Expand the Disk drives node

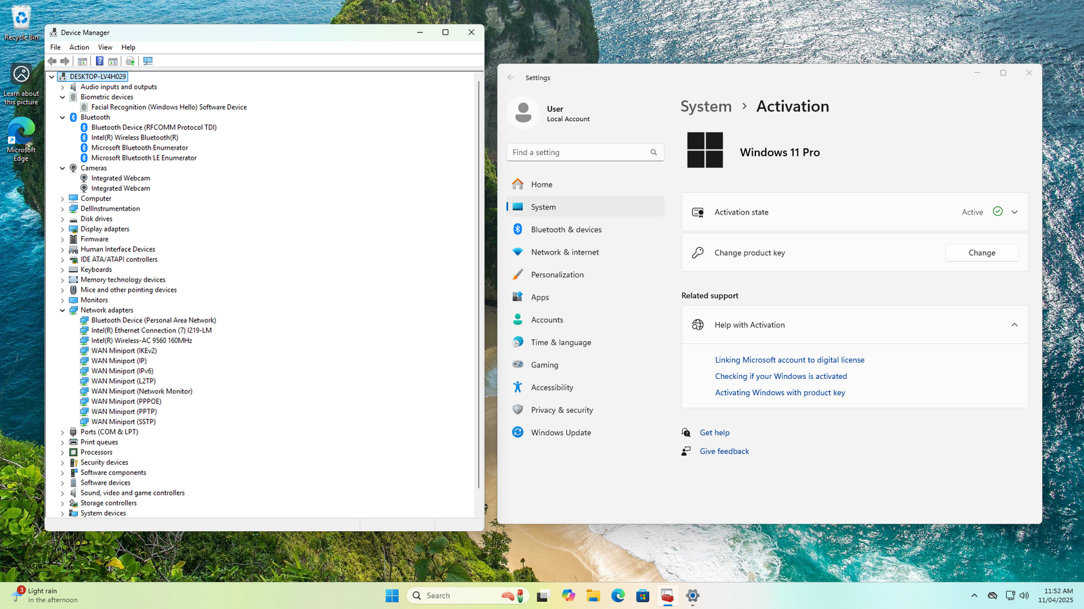[x=62, y=219]
